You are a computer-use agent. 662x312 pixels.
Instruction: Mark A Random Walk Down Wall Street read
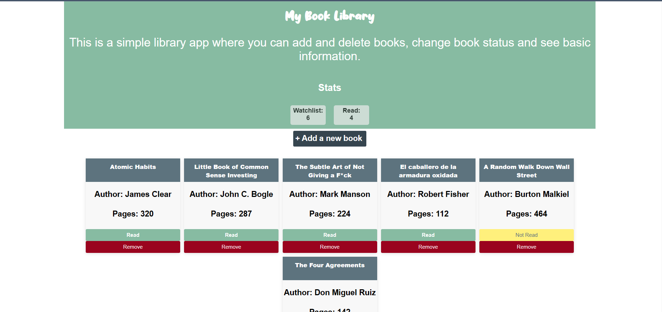click(527, 235)
